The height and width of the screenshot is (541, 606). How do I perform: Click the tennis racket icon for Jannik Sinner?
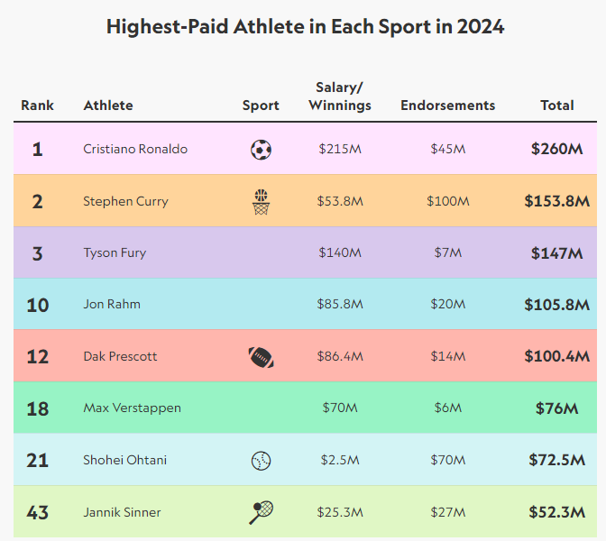(261, 512)
